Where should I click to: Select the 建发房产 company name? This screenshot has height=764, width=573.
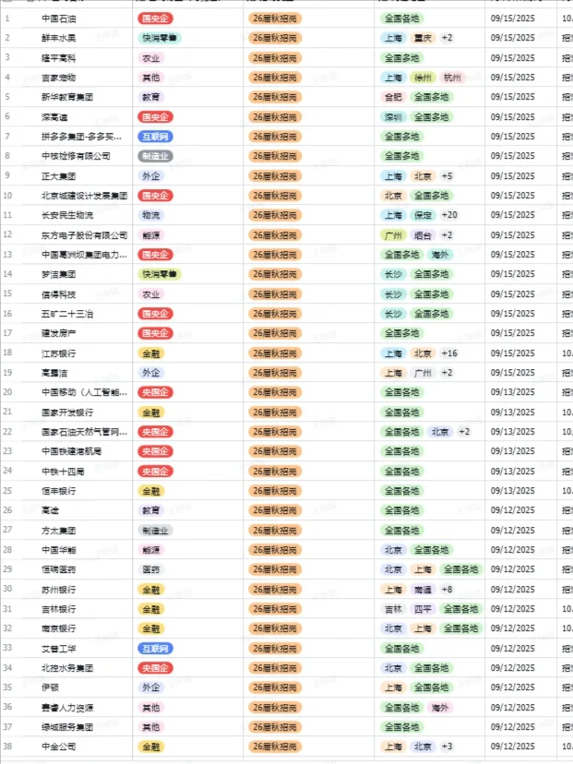pos(58,333)
